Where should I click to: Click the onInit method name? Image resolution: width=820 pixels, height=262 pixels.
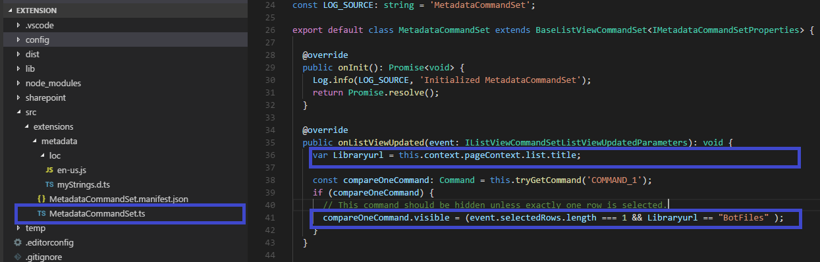tap(354, 68)
